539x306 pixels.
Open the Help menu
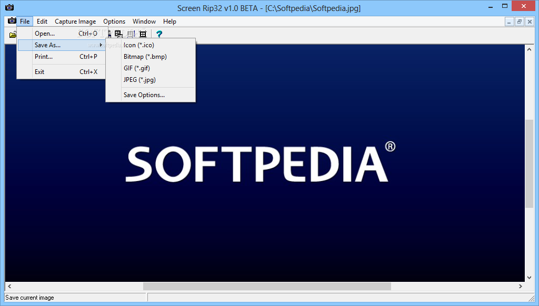[169, 21]
